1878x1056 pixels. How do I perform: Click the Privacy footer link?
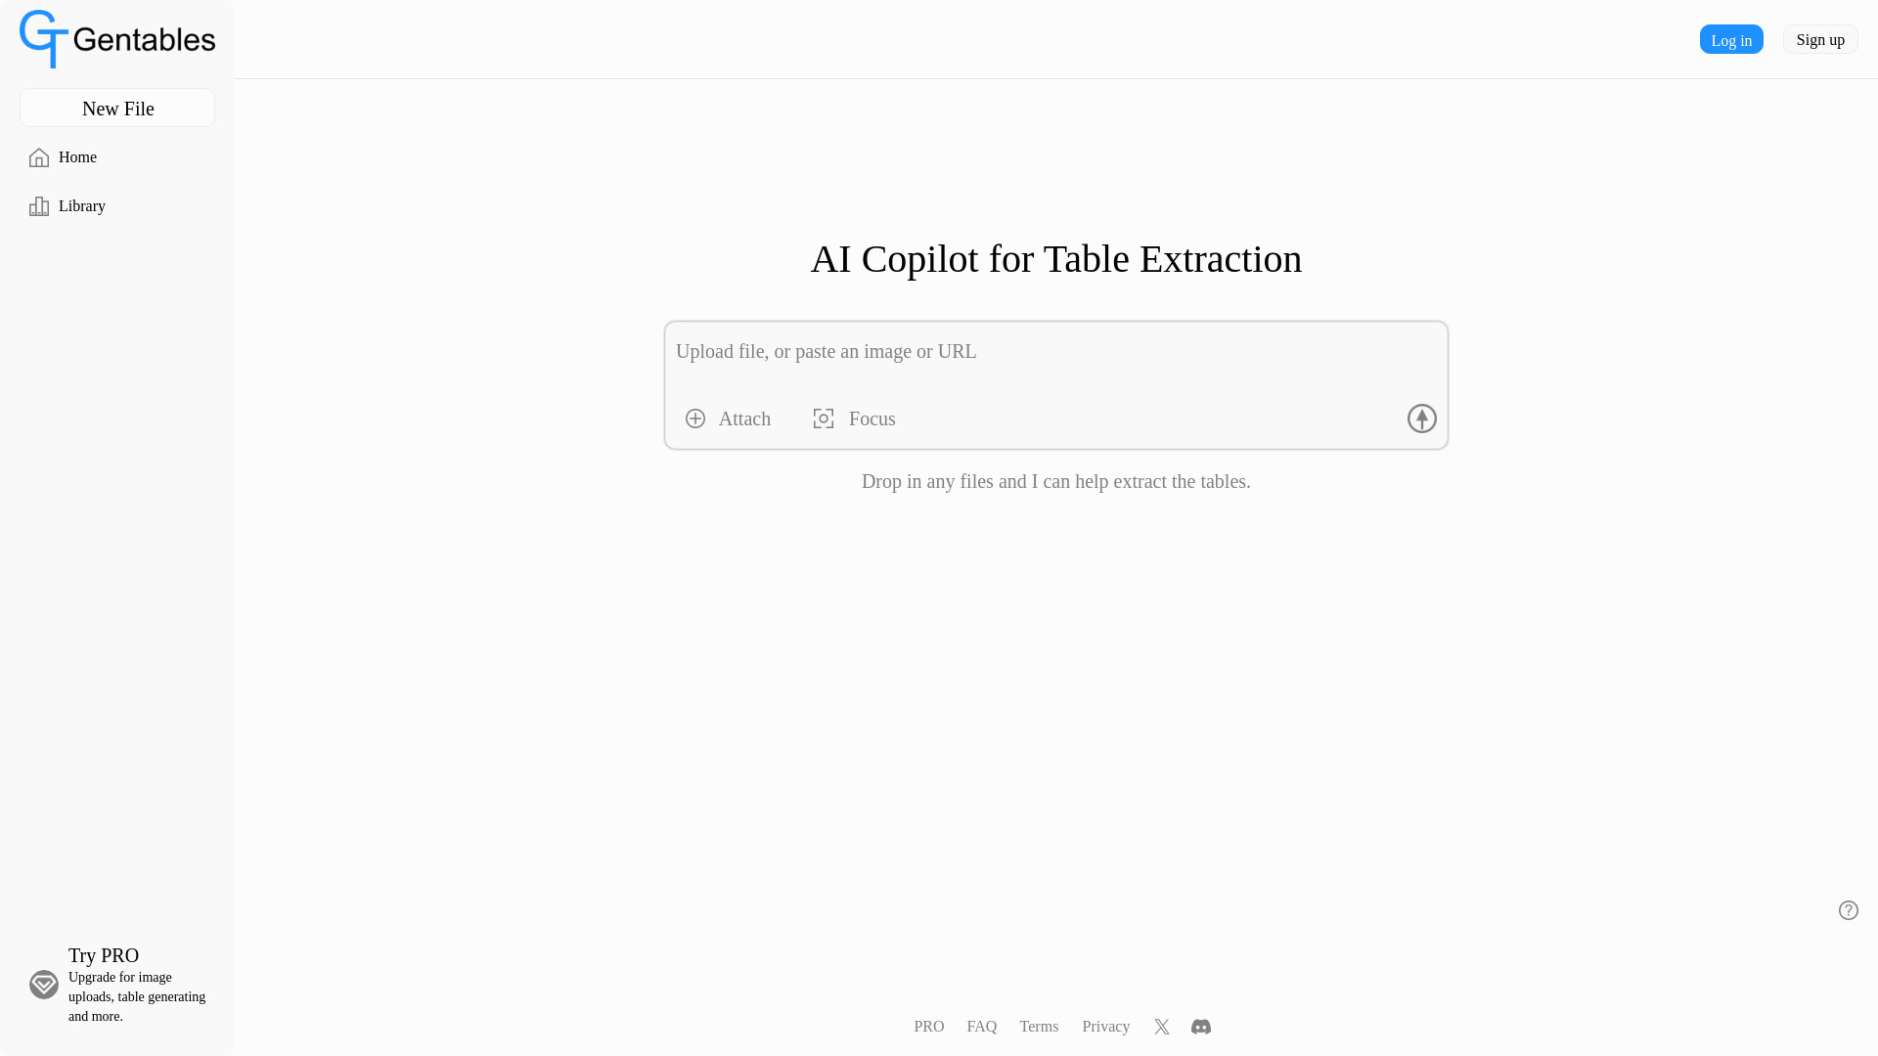[x=1105, y=1025]
